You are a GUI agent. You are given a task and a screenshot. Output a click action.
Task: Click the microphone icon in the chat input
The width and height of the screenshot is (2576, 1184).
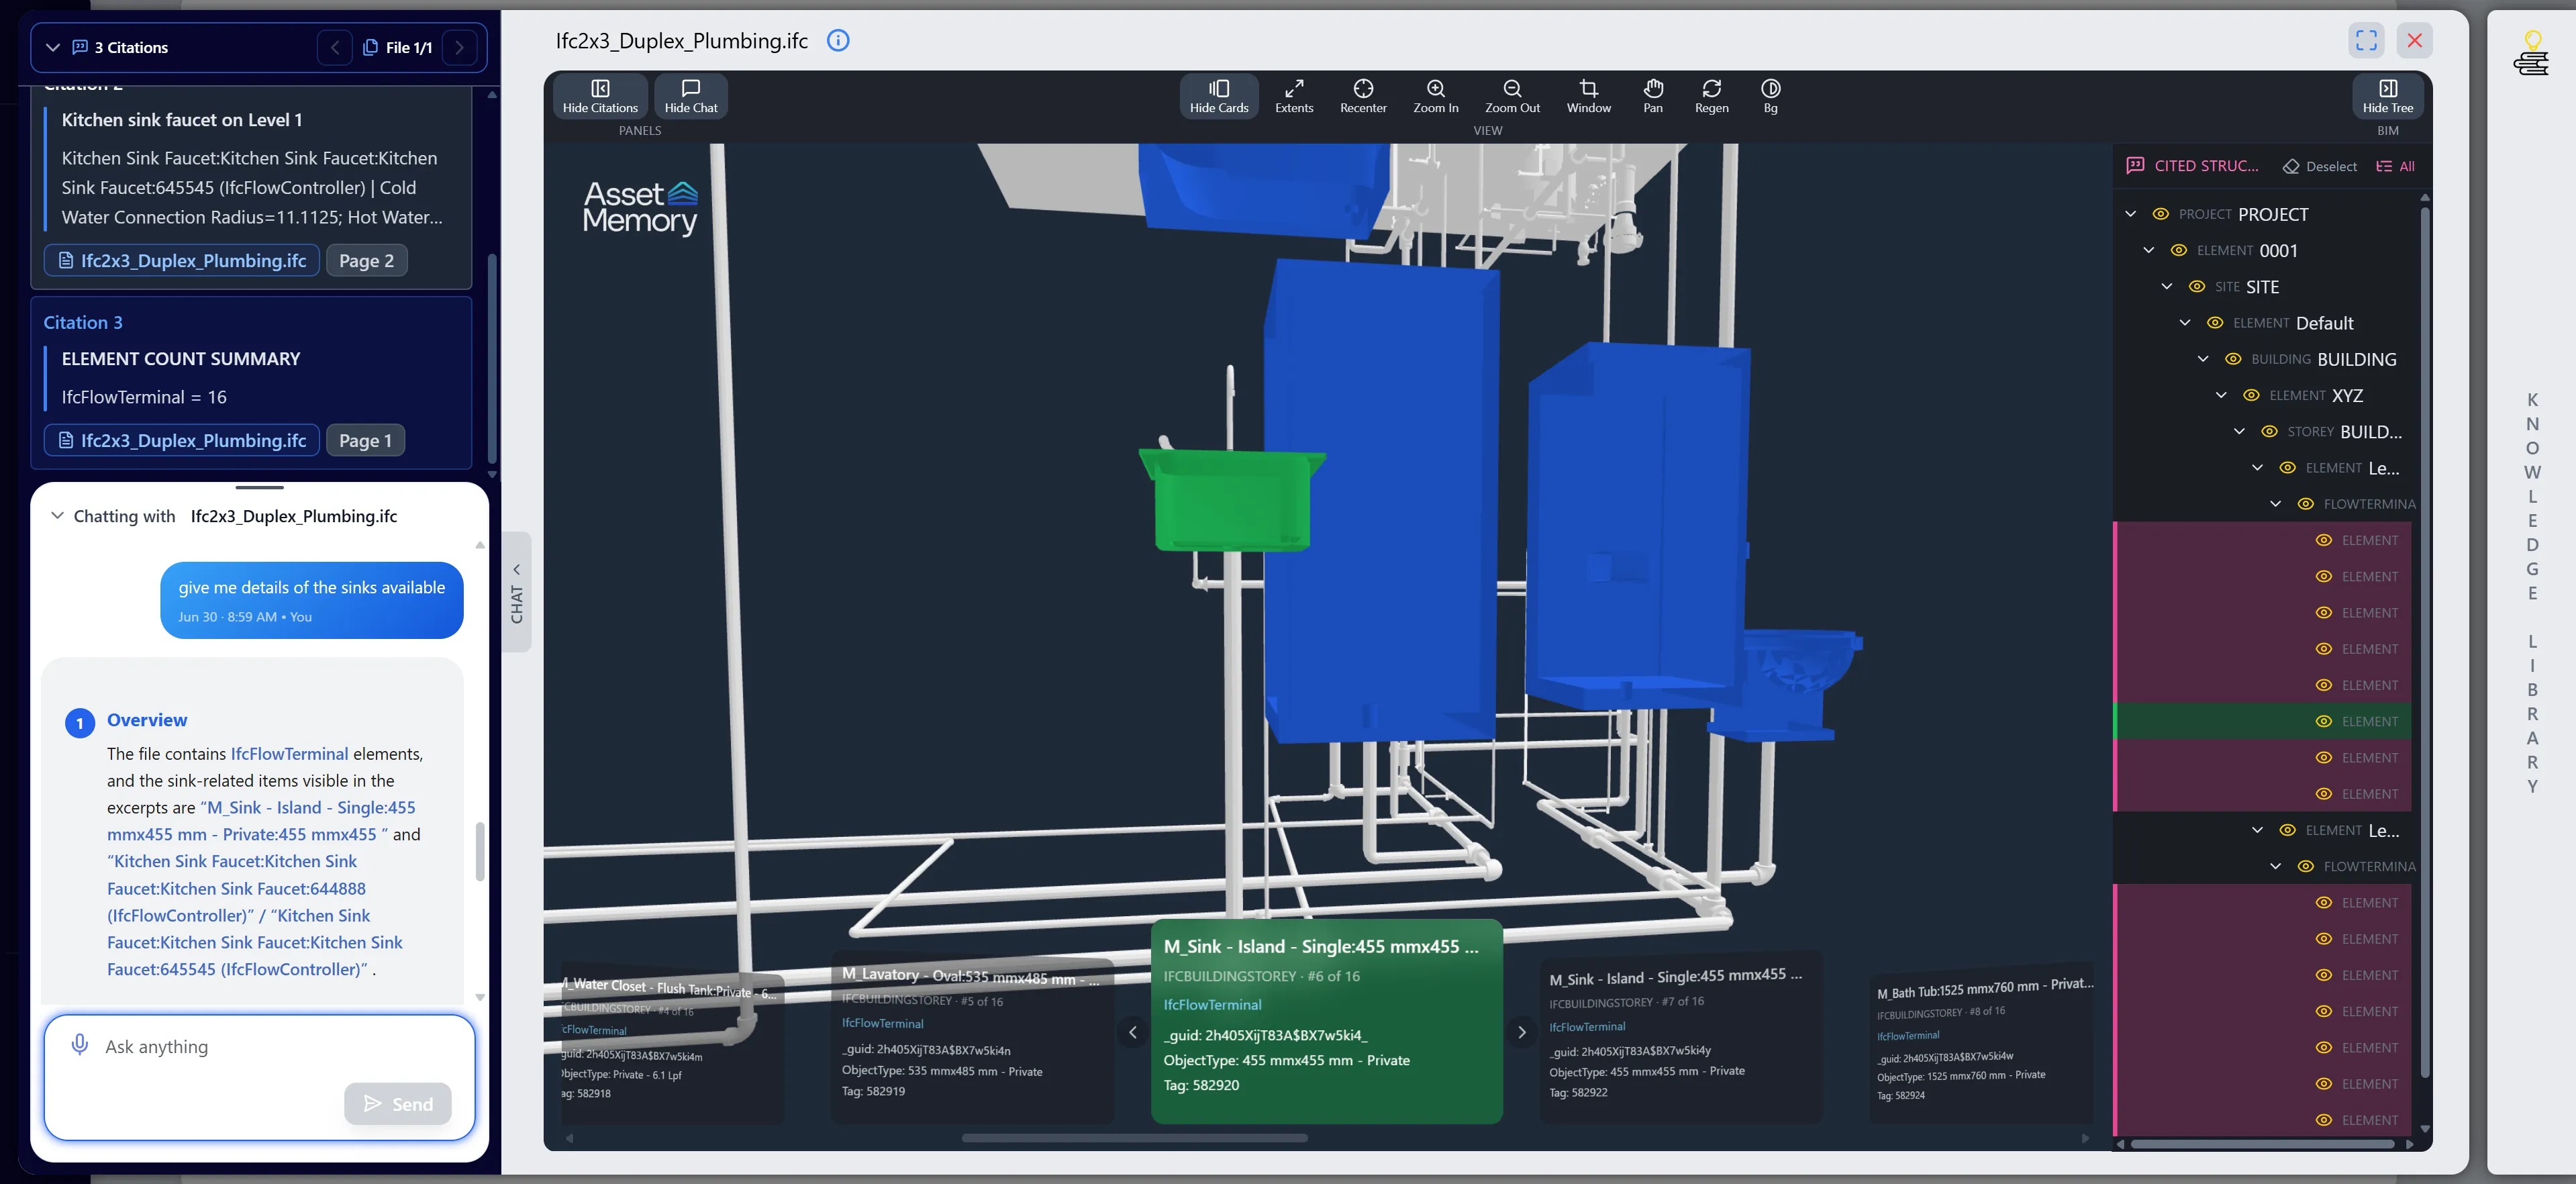tap(80, 1045)
